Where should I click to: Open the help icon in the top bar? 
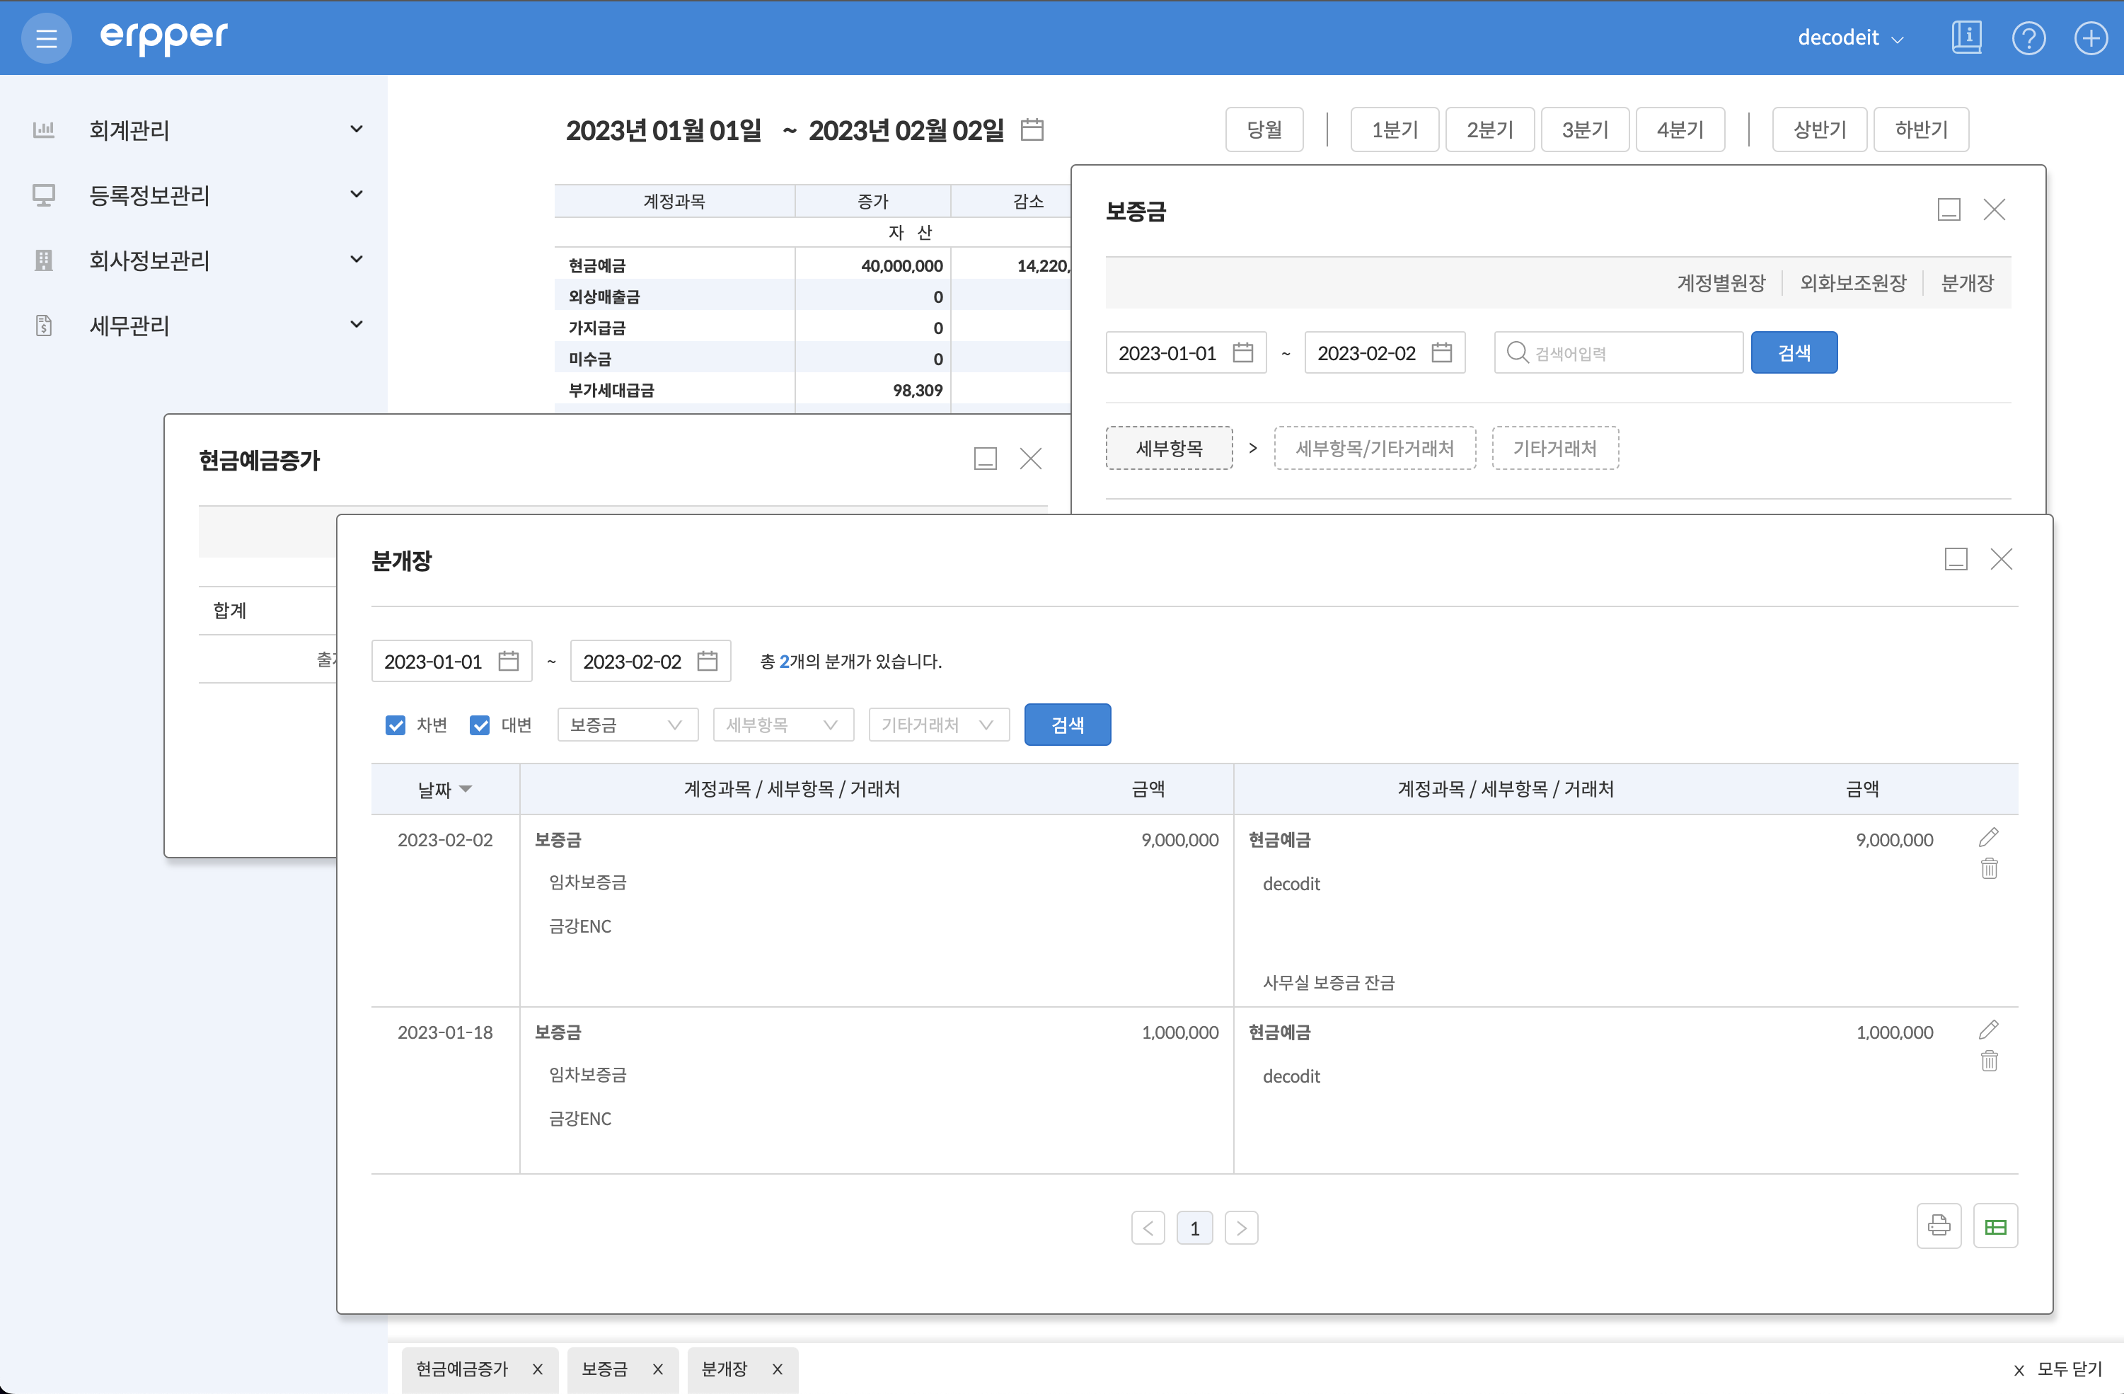[x=2028, y=38]
